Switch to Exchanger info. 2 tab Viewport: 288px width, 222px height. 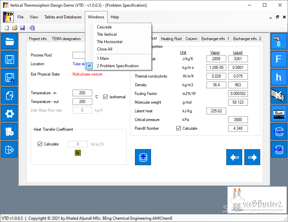[247, 39]
